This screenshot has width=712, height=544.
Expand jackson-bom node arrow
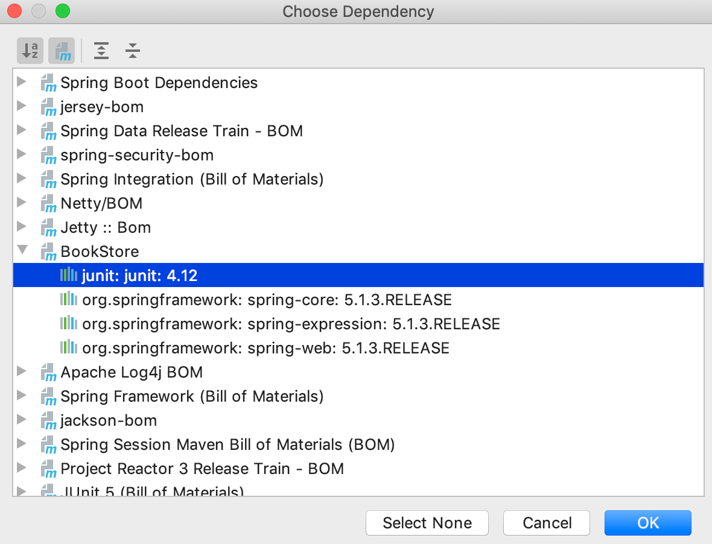coord(21,420)
